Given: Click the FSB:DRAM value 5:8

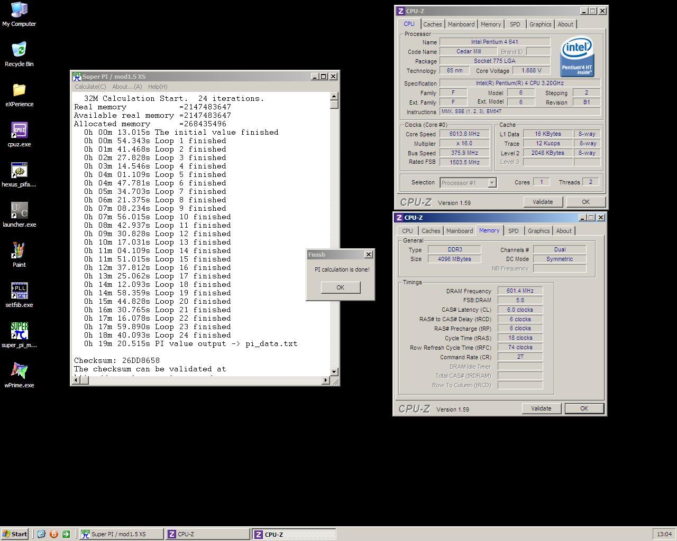Looking at the screenshot, I should [x=520, y=300].
